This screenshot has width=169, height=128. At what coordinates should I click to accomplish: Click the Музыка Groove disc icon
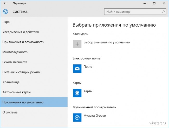tap(77, 117)
